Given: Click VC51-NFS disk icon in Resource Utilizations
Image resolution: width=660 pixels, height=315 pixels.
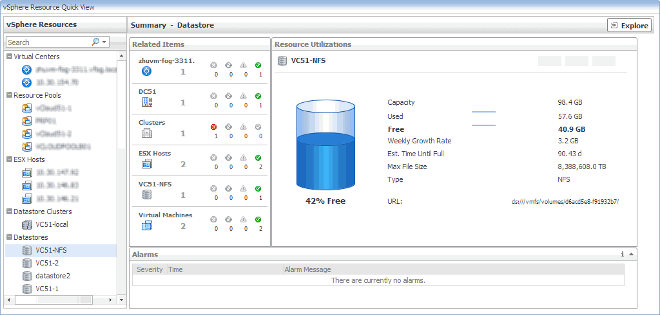Looking at the screenshot, I should point(282,61).
